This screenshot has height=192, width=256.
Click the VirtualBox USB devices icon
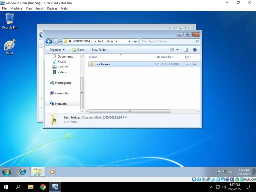tap(213, 179)
